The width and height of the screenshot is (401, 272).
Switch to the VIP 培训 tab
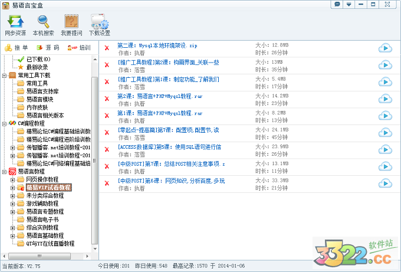pyautogui.click(x=79, y=48)
